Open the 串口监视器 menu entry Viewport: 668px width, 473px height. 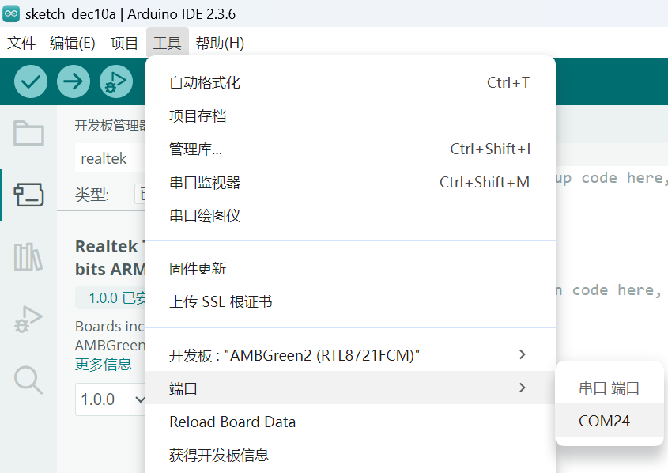coord(205,183)
